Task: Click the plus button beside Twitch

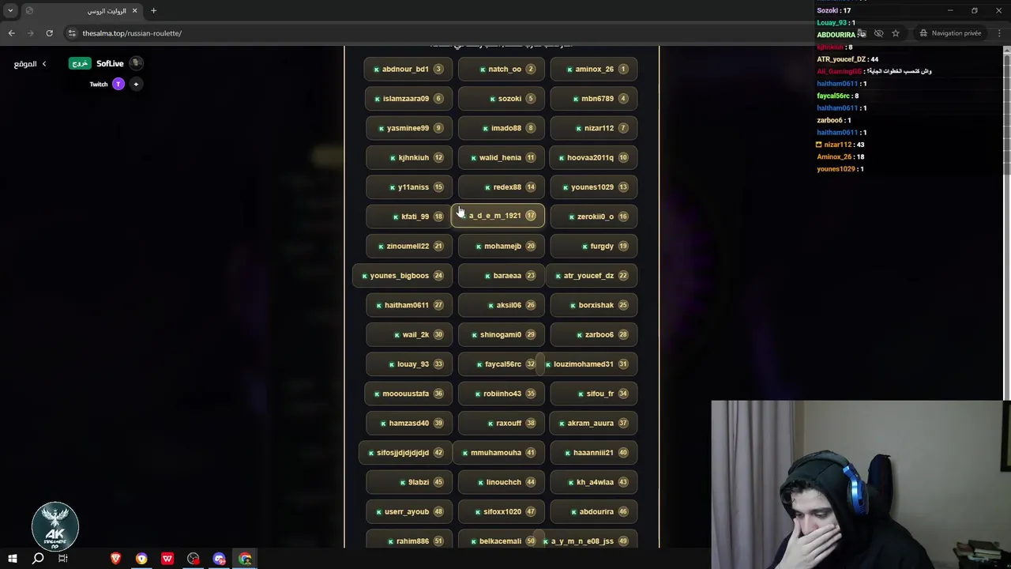Action: 136,84
